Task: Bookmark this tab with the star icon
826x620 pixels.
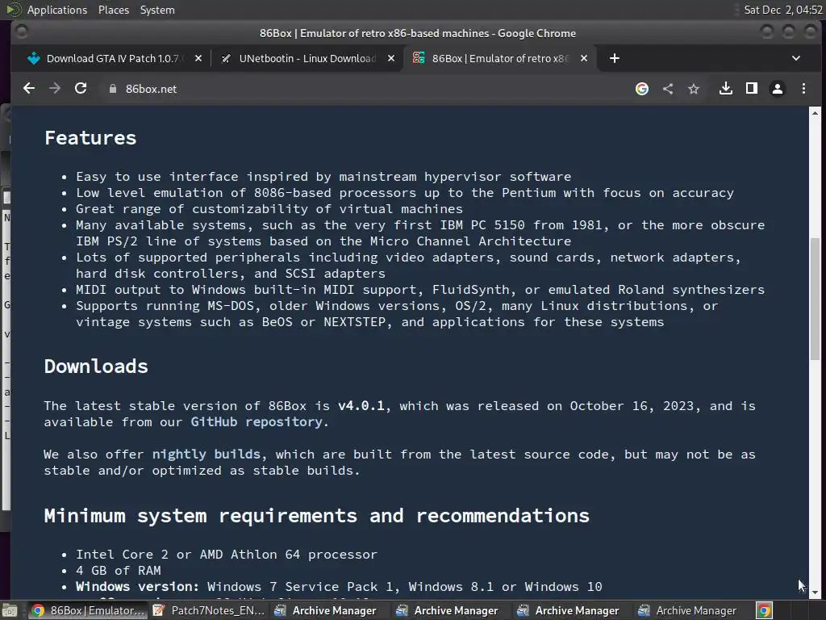Action: point(694,89)
